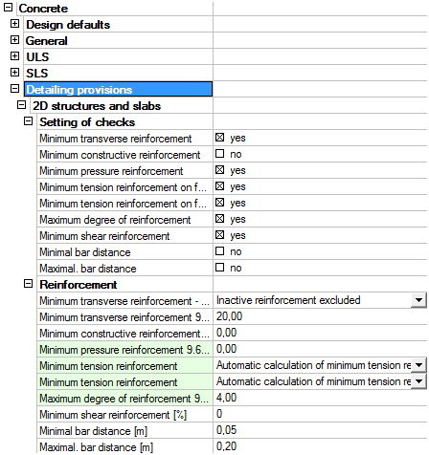Collapse the Setting of checks group
Image resolution: width=429 pixels, height=455 pixels.
[29, 121]
